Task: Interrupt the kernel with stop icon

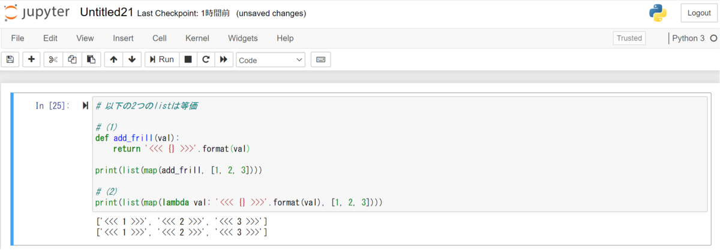Action: pyautogui.click(x=188, y=59)
